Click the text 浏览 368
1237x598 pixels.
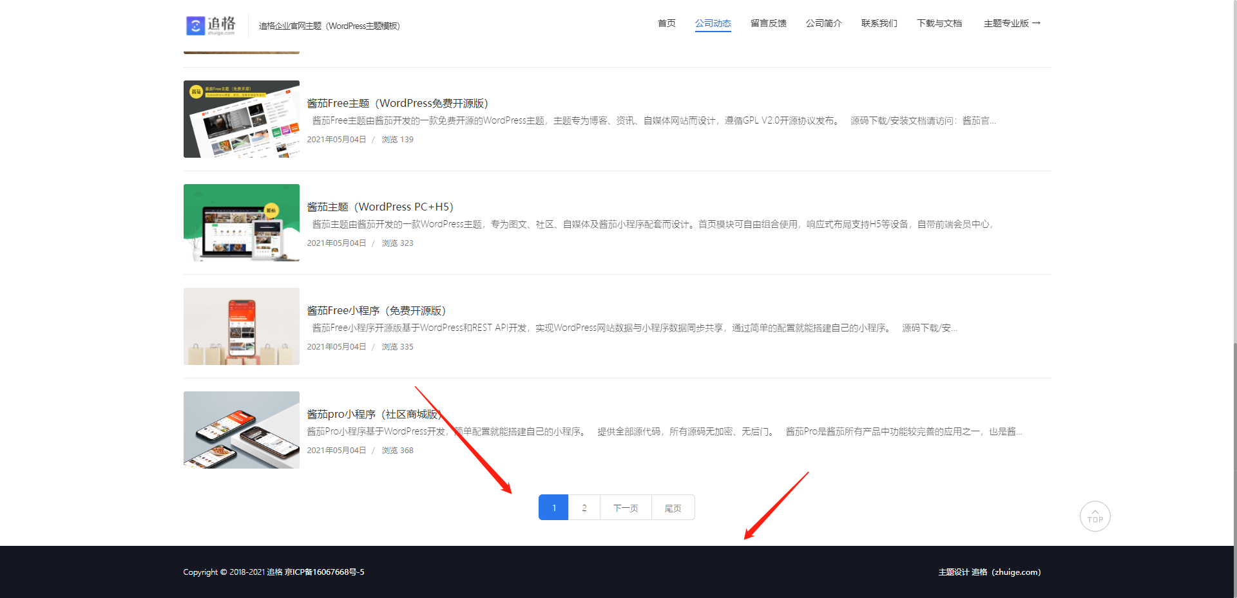(x=398, y=450)
